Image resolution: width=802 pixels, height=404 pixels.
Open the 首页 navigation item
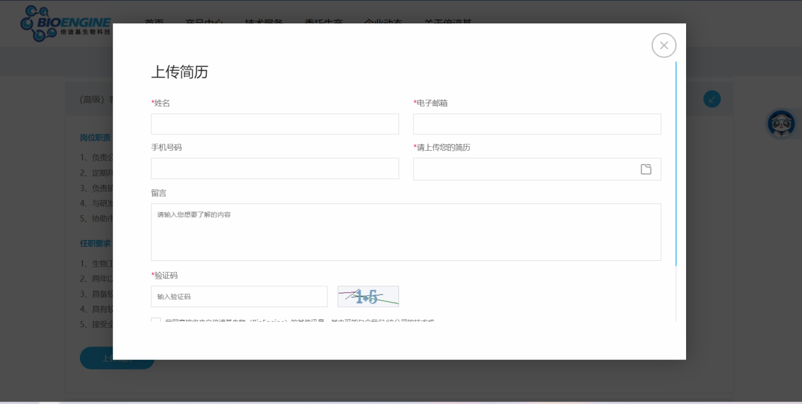154,22
